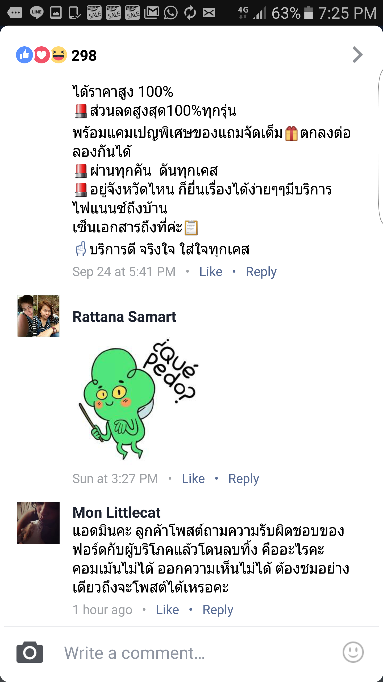The image size is (383, 682).
Task: Reply to Rattana Samart's comment
Action: click(x=244, y=479)
